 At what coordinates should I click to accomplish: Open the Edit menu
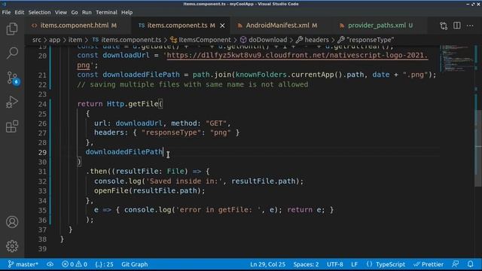click(19, 13)
